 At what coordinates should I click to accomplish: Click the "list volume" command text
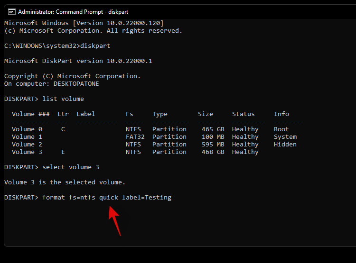(63, 99)
